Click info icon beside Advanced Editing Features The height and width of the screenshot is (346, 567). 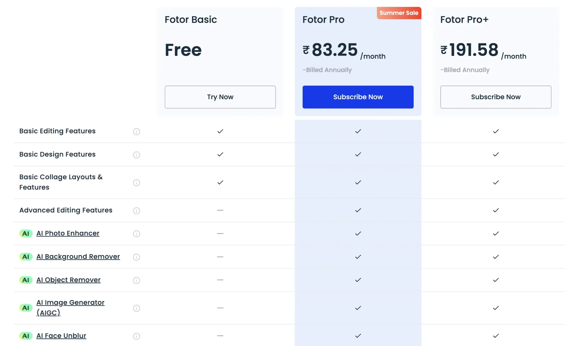point(136,210)
